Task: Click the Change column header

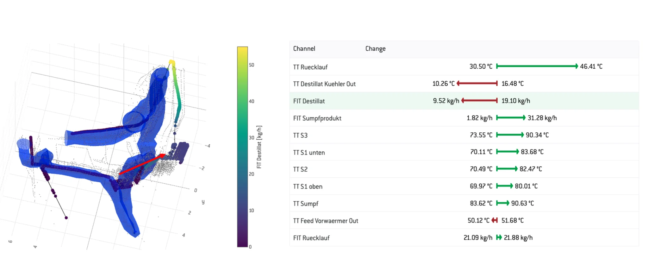Action: (375, 49)
